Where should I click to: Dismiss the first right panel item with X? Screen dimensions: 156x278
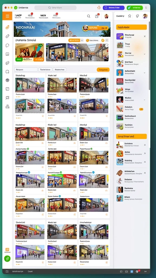pos(145,36)
